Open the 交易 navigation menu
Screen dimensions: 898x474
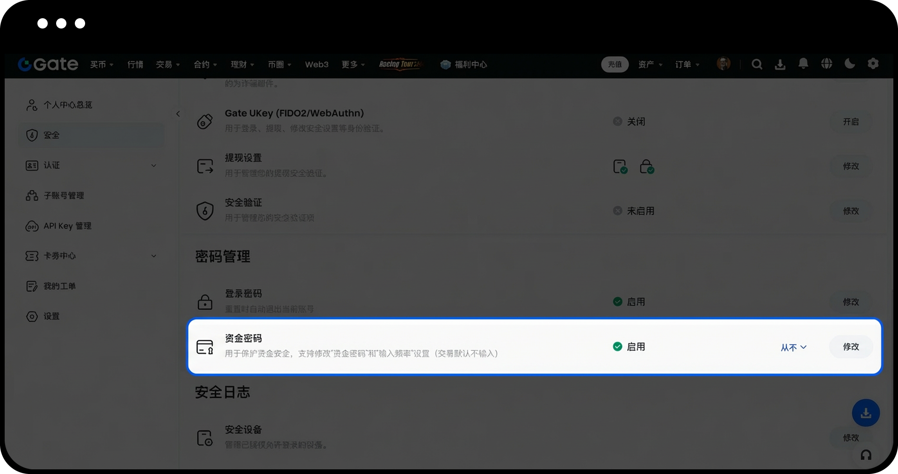167,65
